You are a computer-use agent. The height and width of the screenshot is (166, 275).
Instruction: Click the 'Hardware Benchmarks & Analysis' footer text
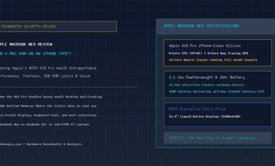[x=54, y=144]
